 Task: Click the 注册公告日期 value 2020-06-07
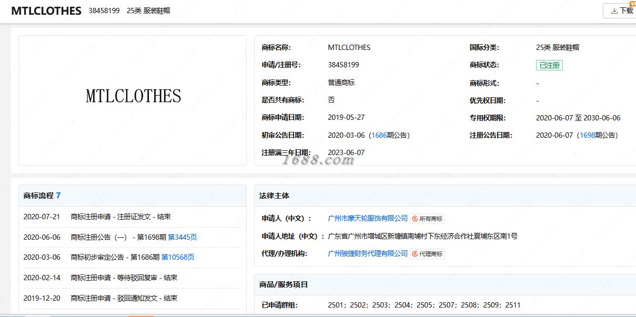click(x=554, y=135)
